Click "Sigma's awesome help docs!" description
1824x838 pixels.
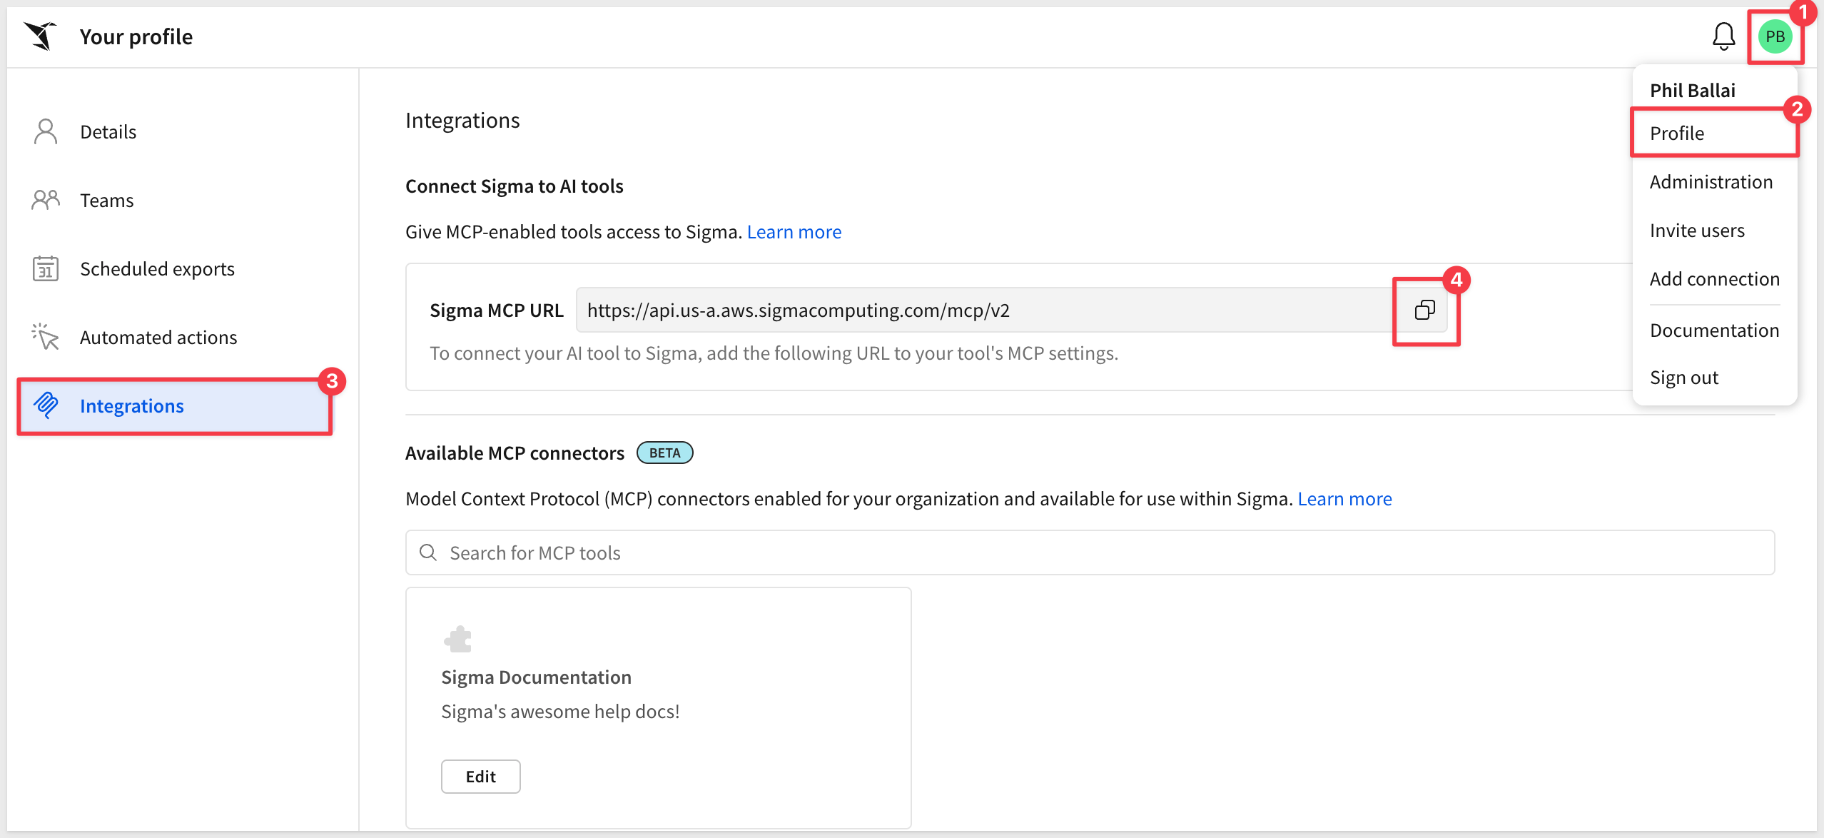[x=561, y=712]
